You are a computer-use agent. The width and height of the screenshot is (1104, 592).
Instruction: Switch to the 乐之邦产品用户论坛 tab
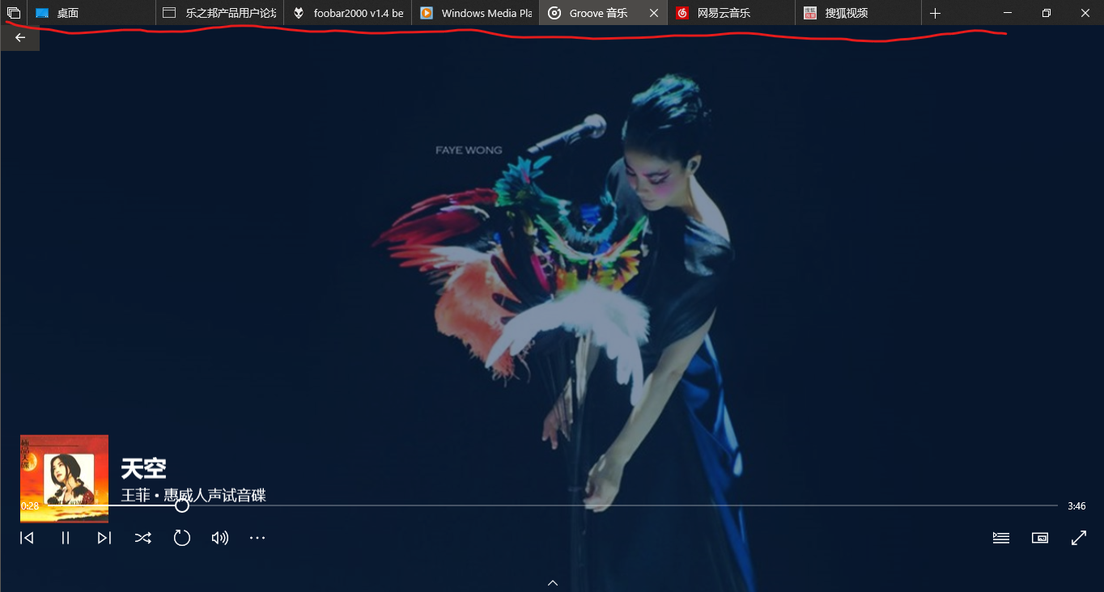pyautogui.click(x=219, y=13)
